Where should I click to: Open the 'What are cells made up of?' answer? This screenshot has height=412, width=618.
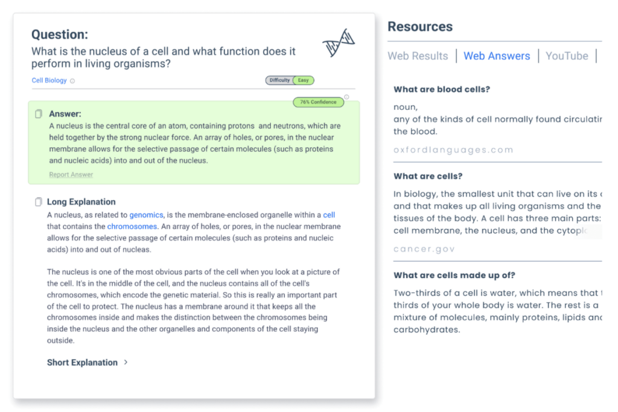tap(454, 275)
